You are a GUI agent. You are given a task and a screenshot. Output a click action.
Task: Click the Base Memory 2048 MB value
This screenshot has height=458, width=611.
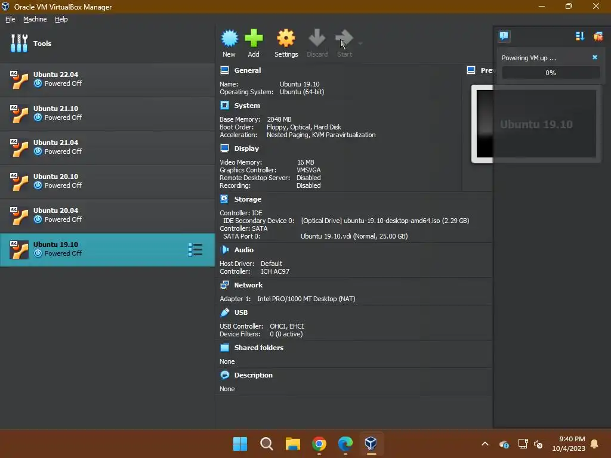tap(279, 119)
